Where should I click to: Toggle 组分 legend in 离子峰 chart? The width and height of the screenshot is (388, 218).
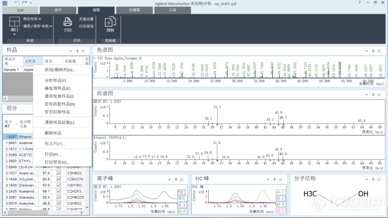[181, 198]
